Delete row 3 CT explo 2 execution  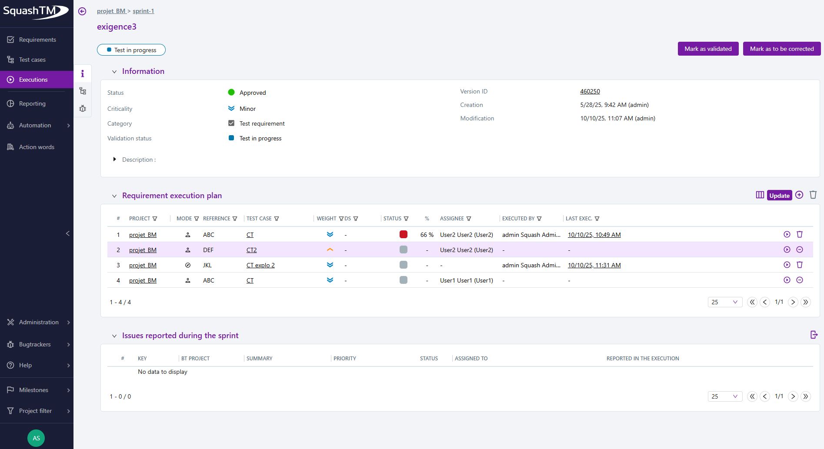coord(799,265)
